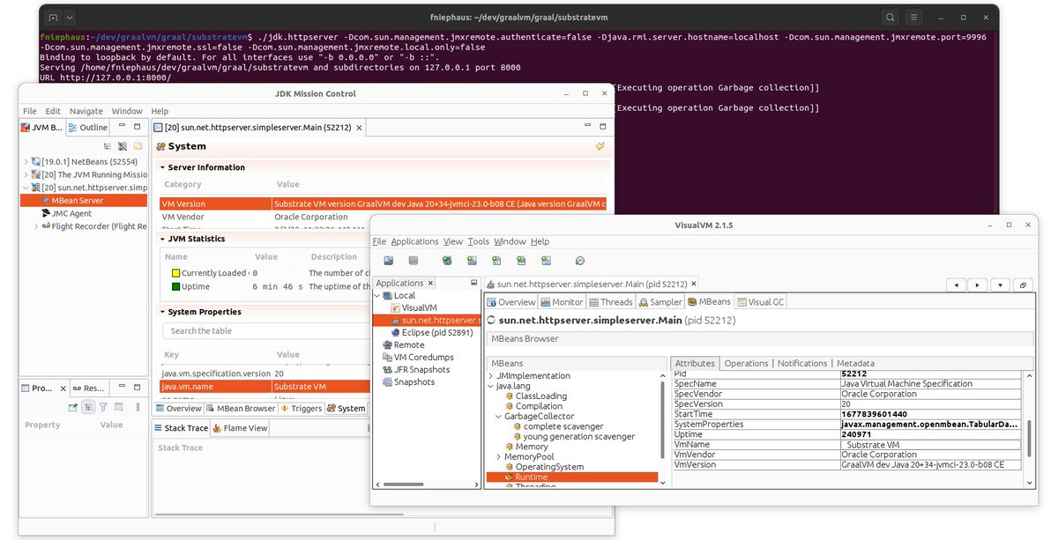
Task: Expand The JVM Running Mission Control node
Action: point(26,174)
